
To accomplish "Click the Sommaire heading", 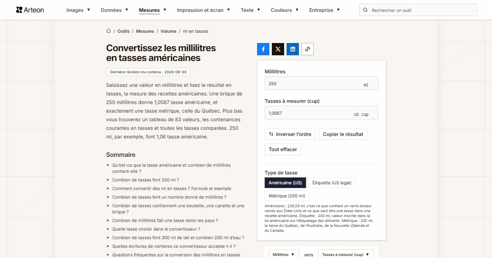I will click(121, 155).
